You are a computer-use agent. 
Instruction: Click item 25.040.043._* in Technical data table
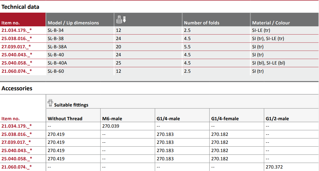point(17,55)
